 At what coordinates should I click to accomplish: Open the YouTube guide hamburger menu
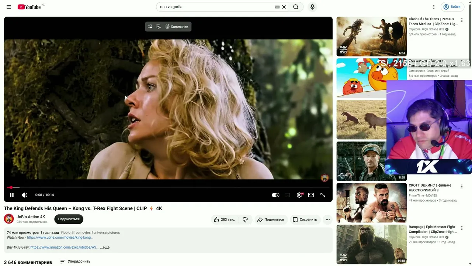pyautogui.click(x=9, y=7)
